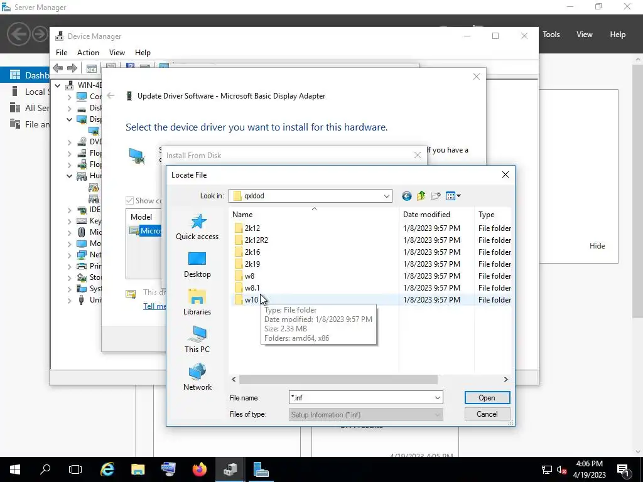Open Quick access in places bar
Screen dimensions: 643x482
pos(197,227)
